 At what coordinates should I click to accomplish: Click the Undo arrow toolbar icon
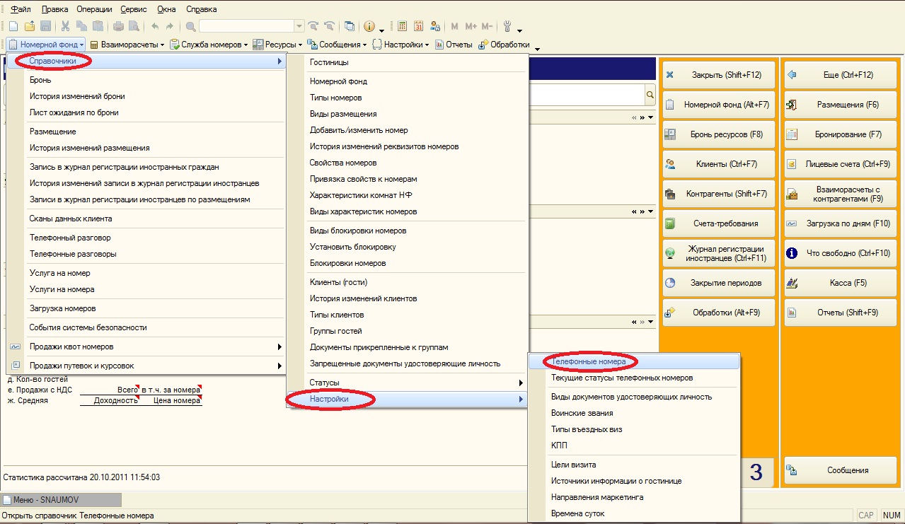(155, 27)
